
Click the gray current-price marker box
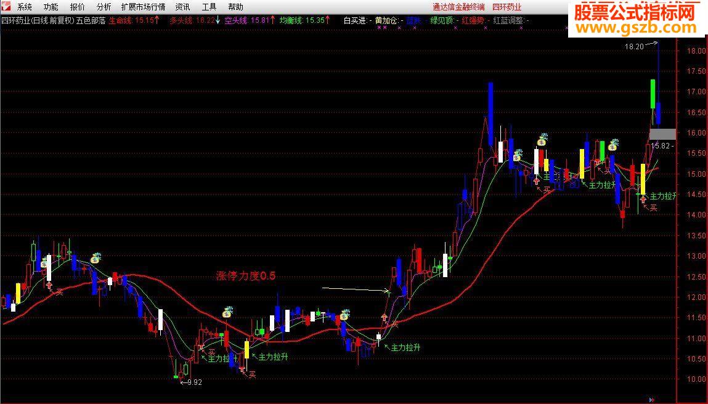tap(663, 134)
